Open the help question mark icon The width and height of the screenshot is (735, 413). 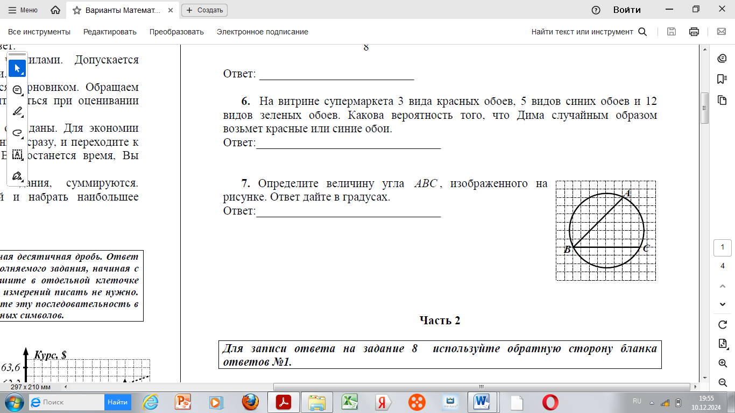point(596,10)
